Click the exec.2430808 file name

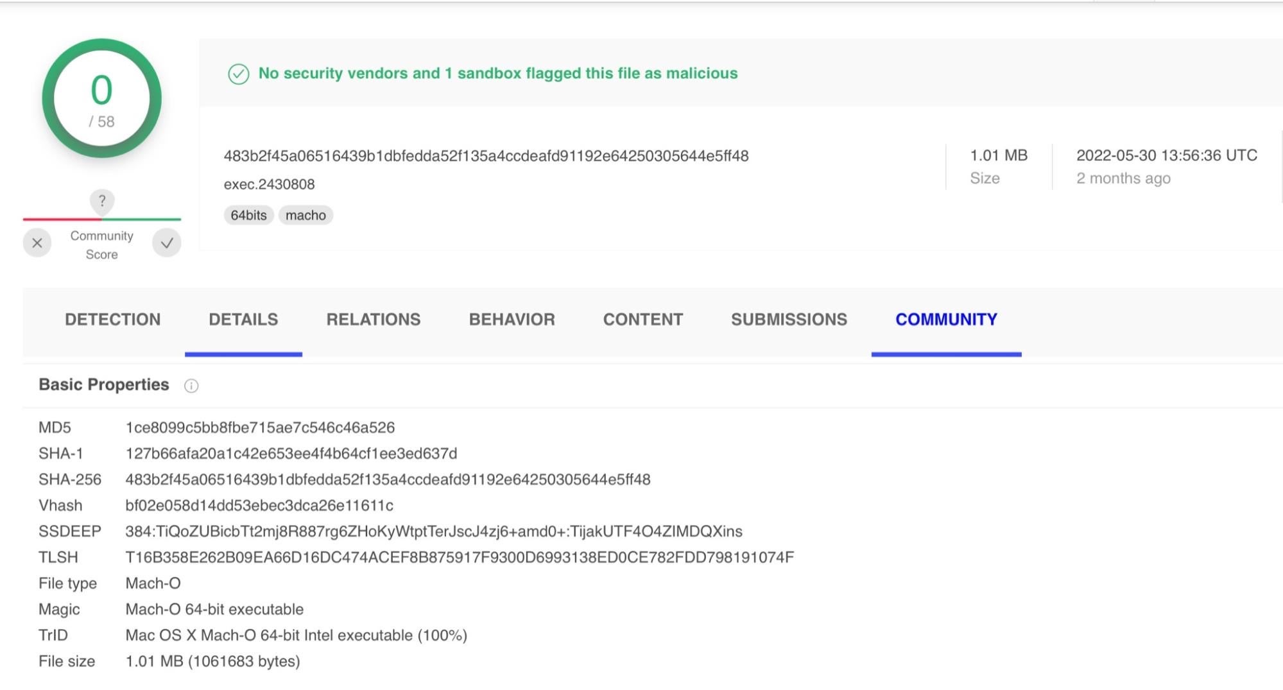click(x=269, y=184)
